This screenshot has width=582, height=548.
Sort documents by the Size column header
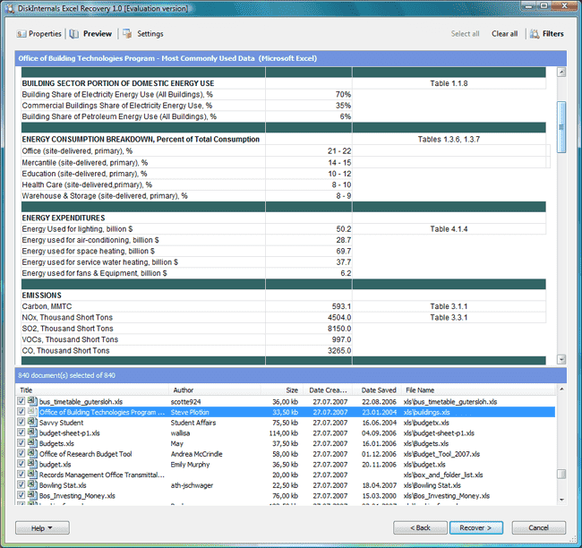pos(292,390)
